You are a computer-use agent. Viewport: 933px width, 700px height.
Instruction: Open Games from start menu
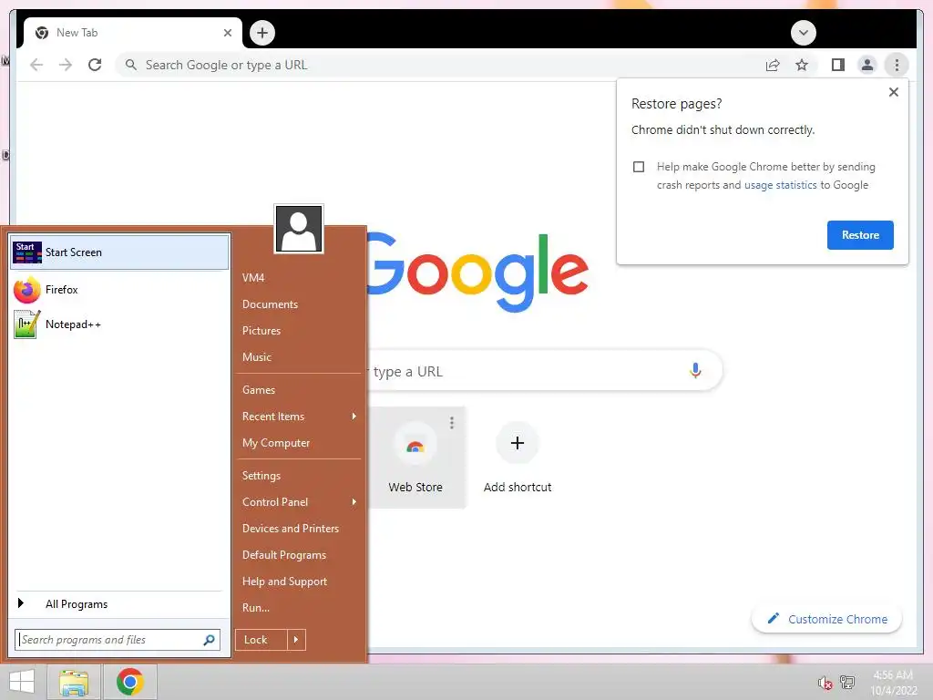click(x=258, y=390)
